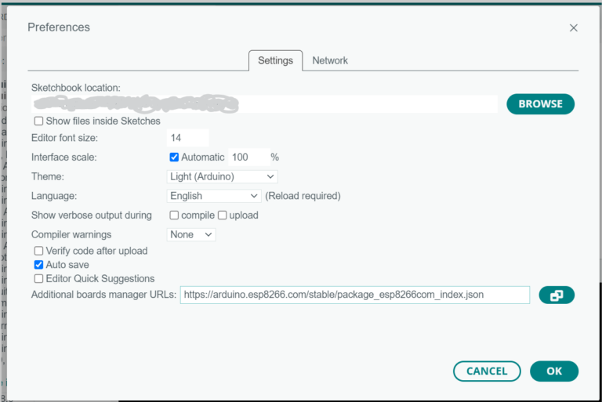Click the CANCEL button
Screen dimensions: 602x402
[486, 371]
